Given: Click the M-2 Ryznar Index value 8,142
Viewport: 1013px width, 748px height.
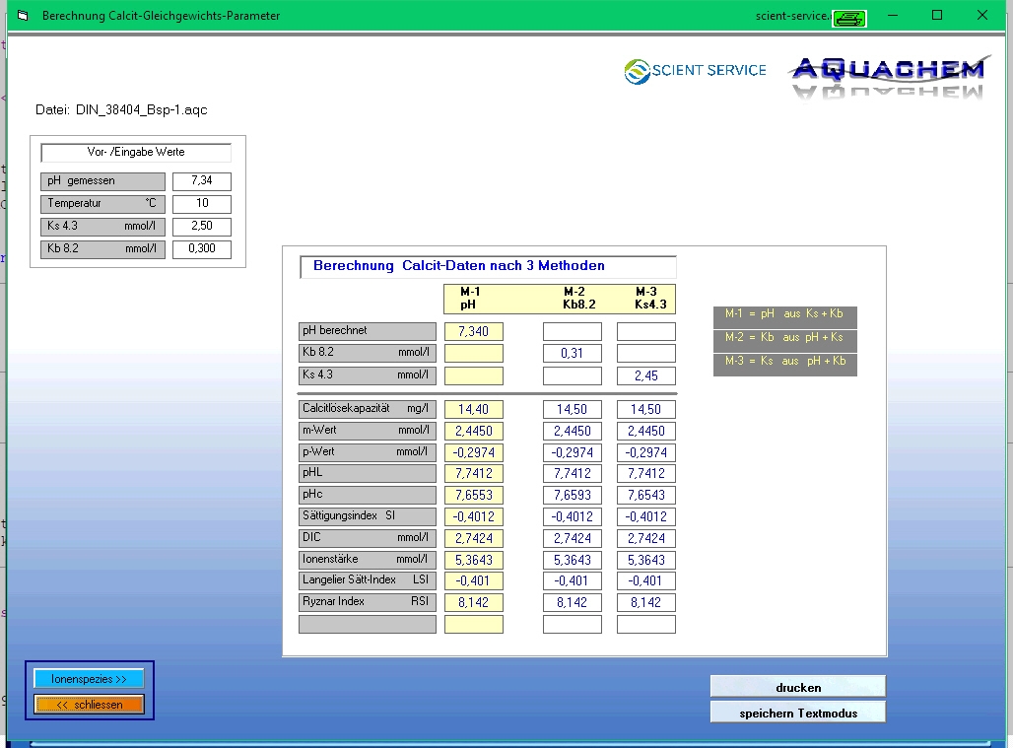Looking at the screenshot, I should tap(572, 603).
